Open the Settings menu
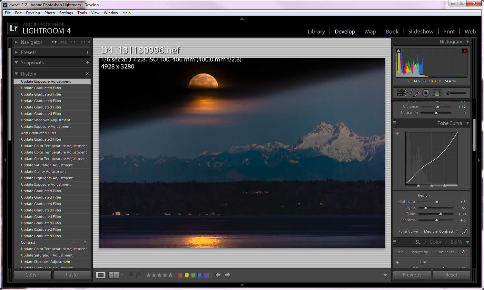484x290 pixels. [66, 13]
